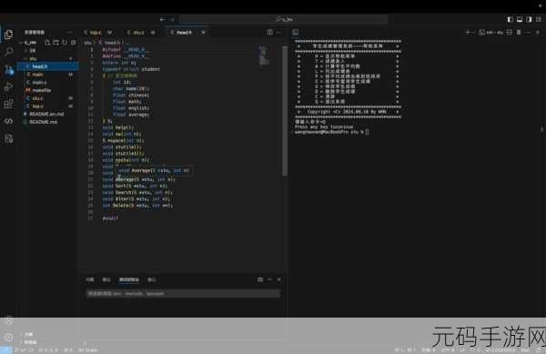Open explorer panel more actions ellipsis
The image size is (546, 354).
pos(70,33)
